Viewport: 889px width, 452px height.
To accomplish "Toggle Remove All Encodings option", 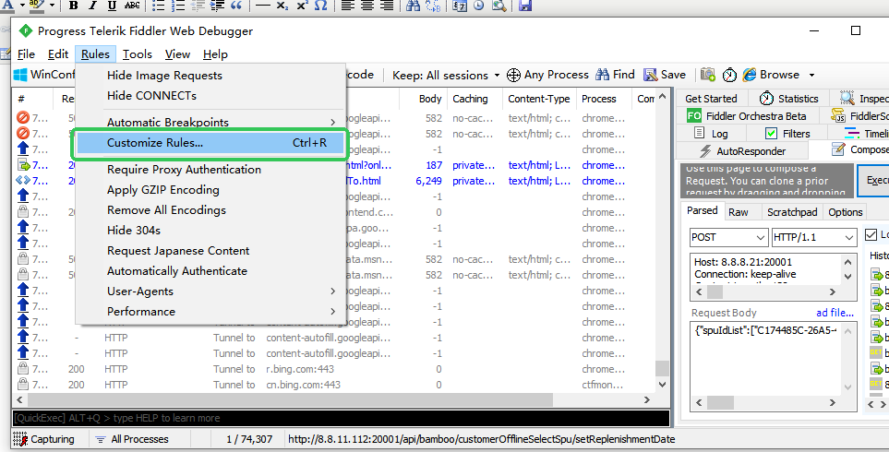I will 210,210.
